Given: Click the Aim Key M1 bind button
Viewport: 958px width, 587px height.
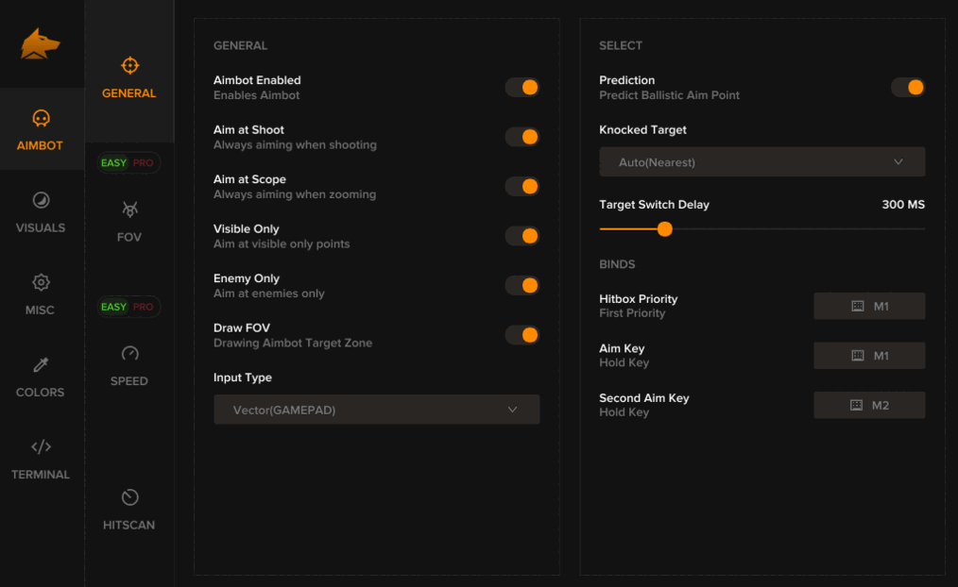Looking at the screenshot, I should pos(869,356).
